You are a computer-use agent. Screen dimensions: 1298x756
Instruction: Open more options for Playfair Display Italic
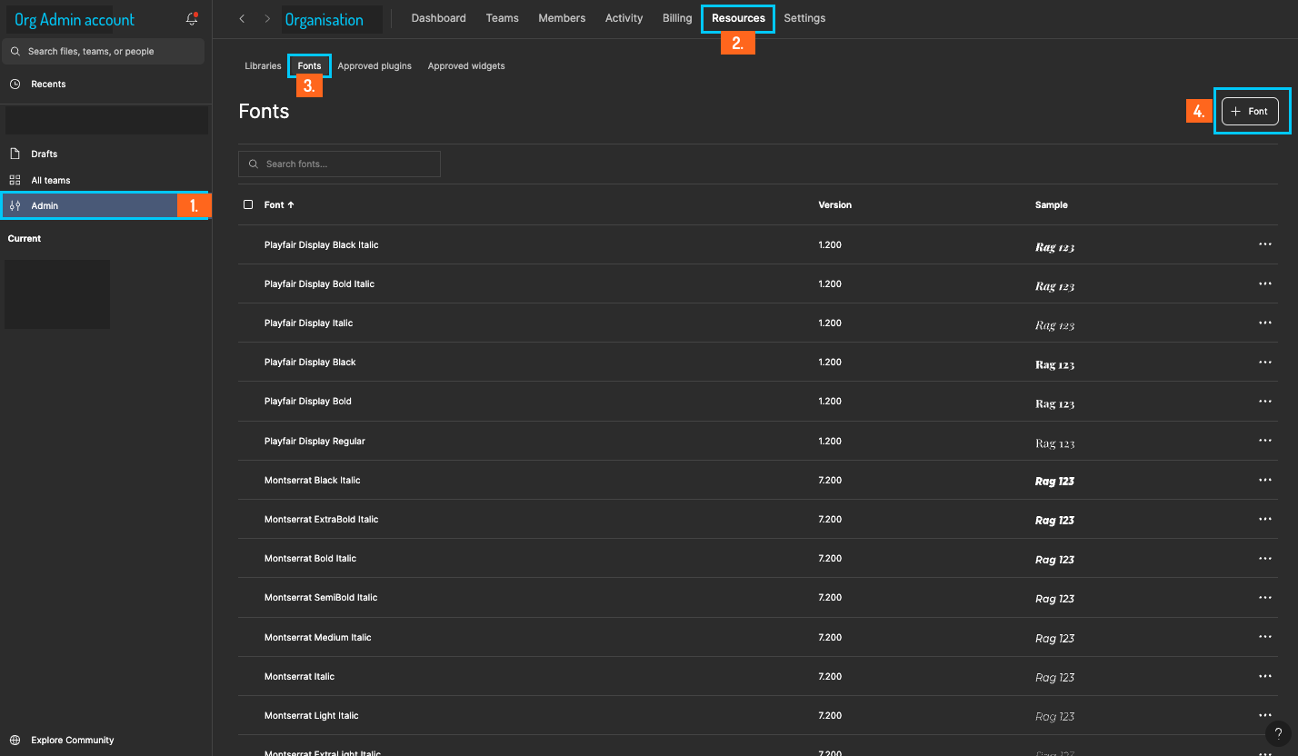click(x=1264, y=323)
